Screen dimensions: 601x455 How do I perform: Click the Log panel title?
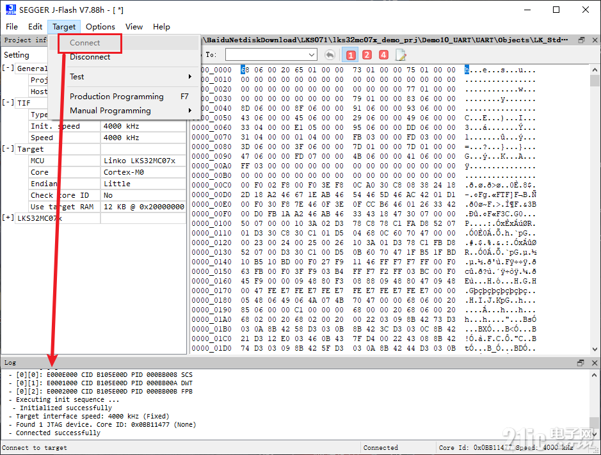[10, 363]
